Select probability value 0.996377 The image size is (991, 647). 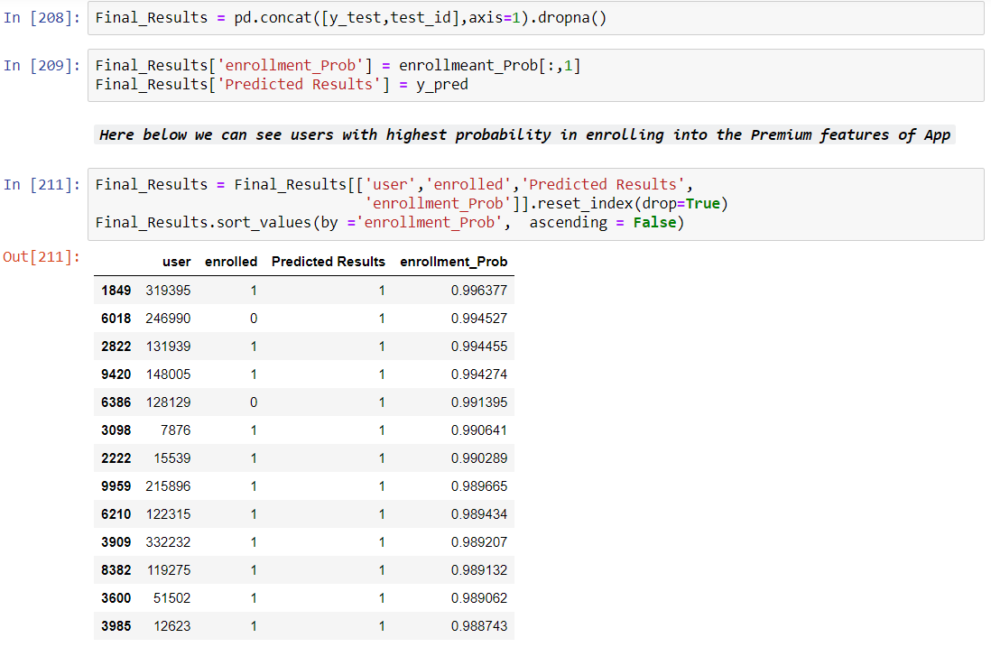tap(479, 291)
